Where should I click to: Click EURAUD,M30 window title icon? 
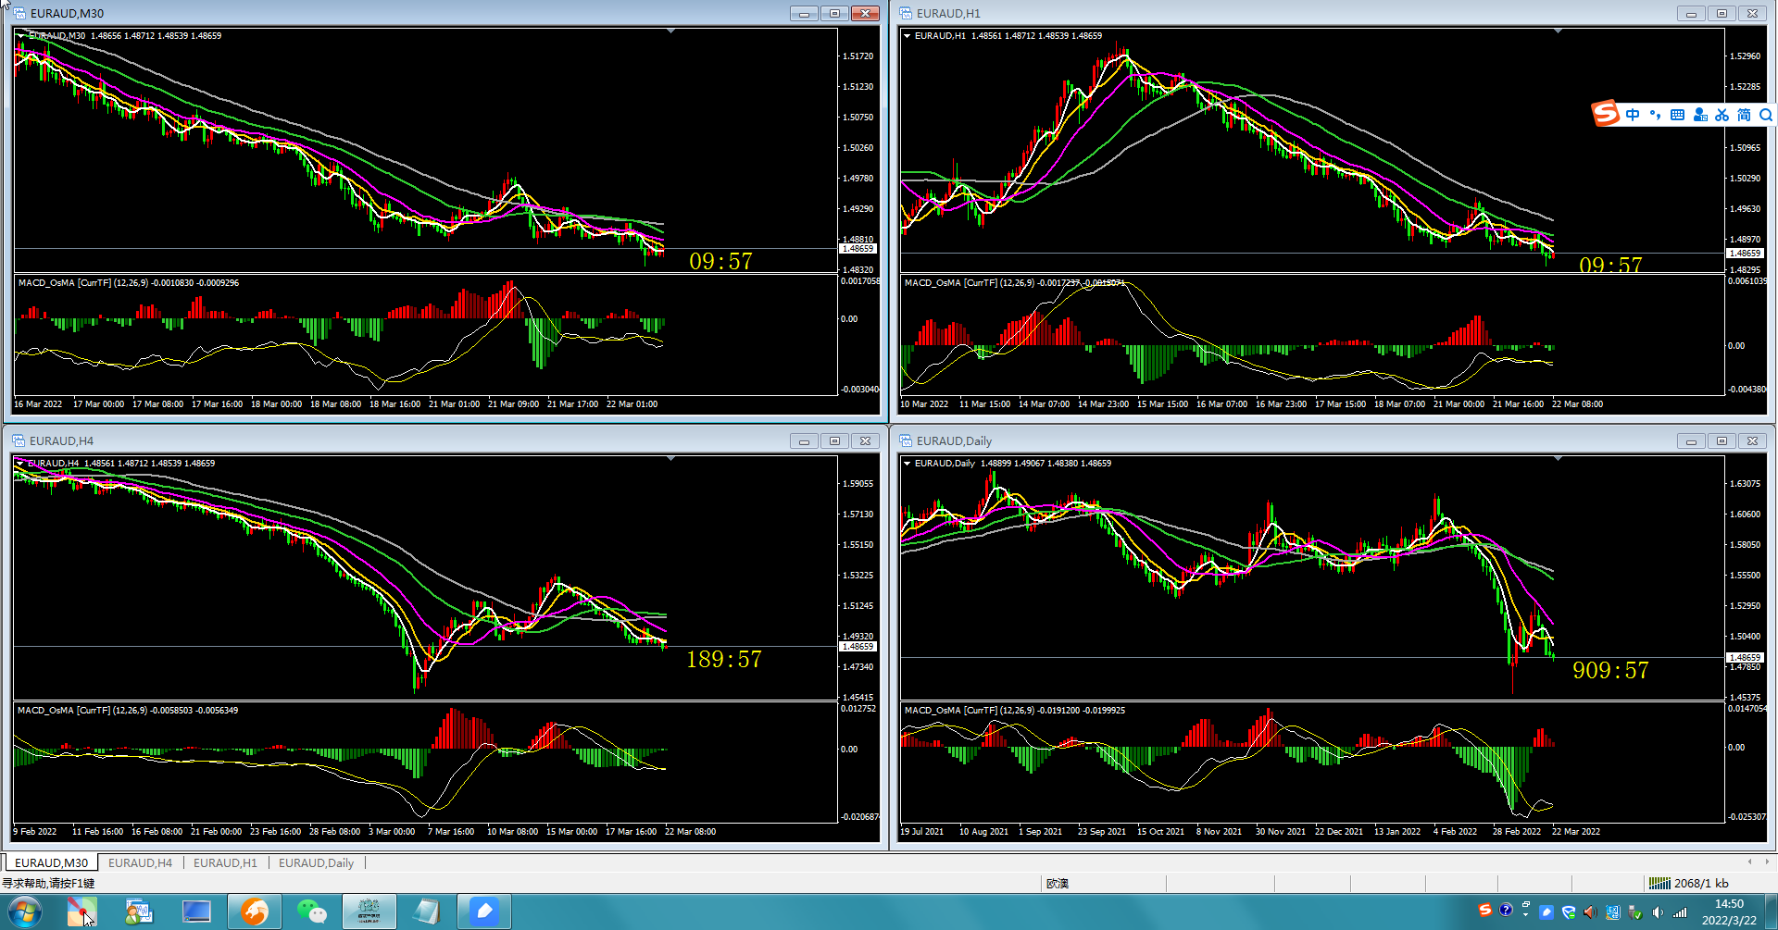[x=19, y=13]
